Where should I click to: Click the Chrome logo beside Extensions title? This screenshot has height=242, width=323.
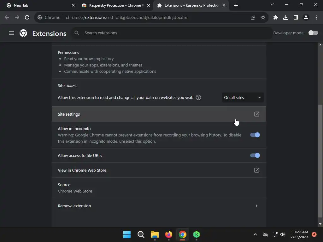(23, 33)
